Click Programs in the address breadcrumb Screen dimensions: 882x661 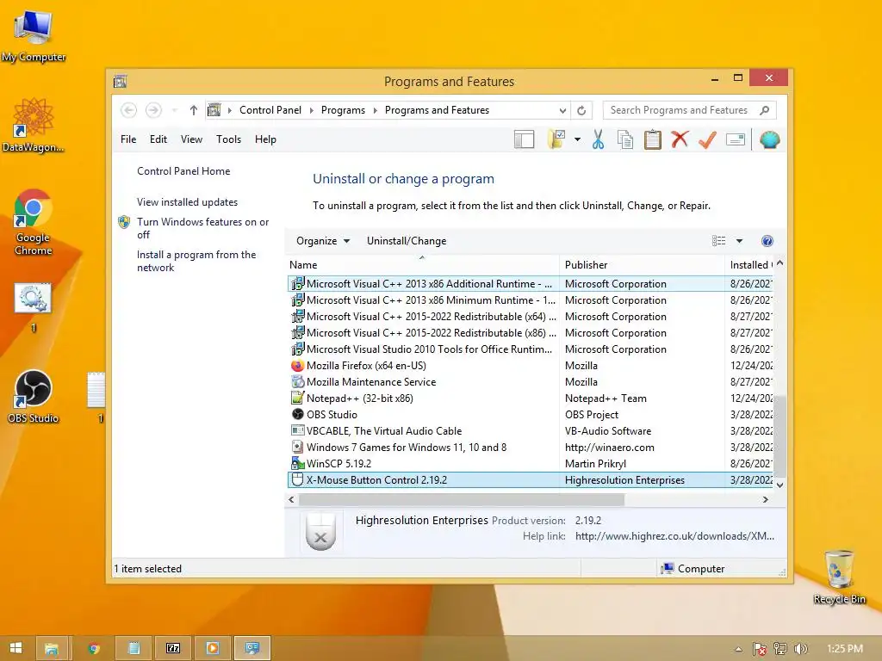[343, 110]
